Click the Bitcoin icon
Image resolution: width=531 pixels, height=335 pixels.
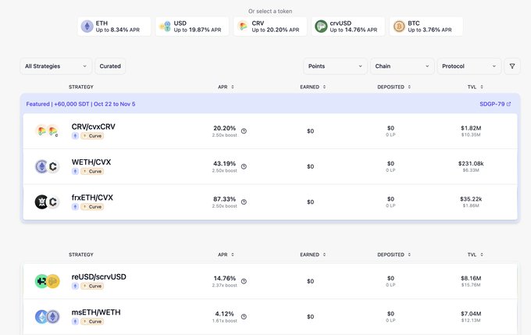tap(399, 26)
